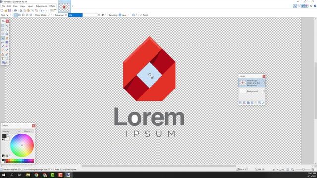Click the Tolerance percentage bar
The width and height of the screenshot is (317, 178).
[83, 15]
